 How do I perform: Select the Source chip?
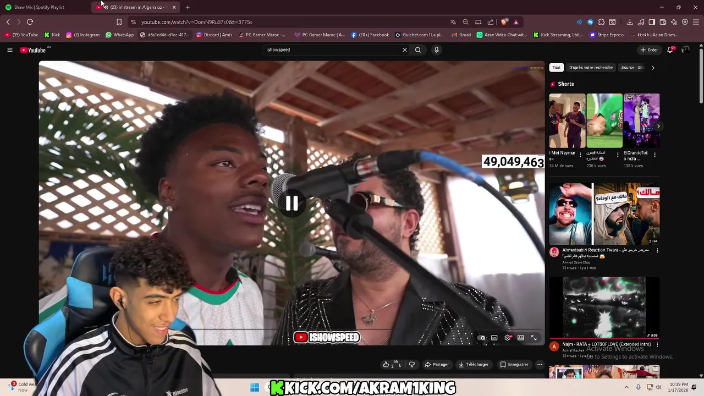click(x=631, y=68)
